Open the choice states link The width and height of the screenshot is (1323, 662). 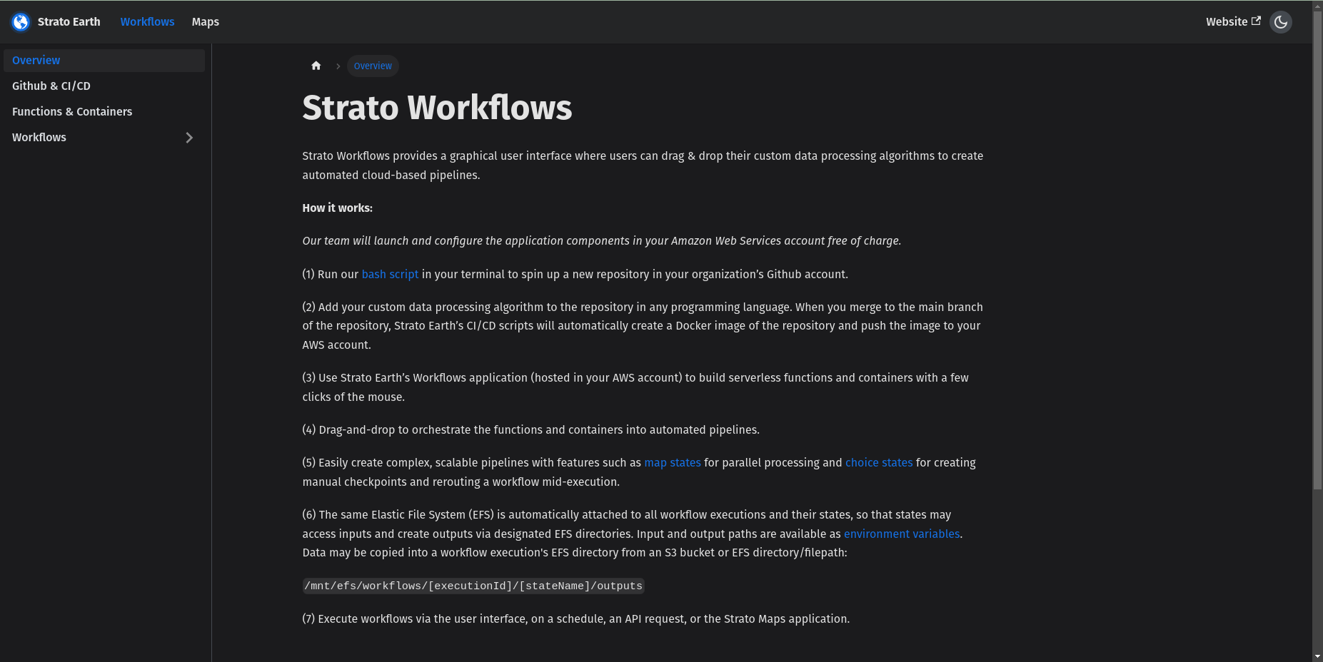[x=879, y=463]
